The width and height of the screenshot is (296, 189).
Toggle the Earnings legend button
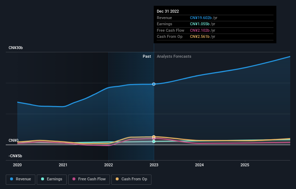tap(52, 179)
